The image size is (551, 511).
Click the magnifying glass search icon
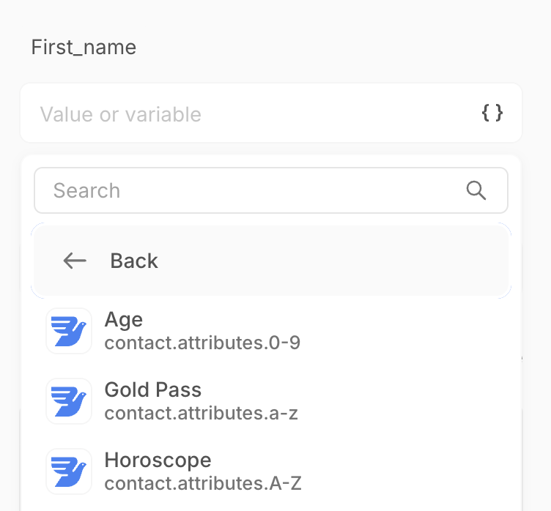(476, 190)
